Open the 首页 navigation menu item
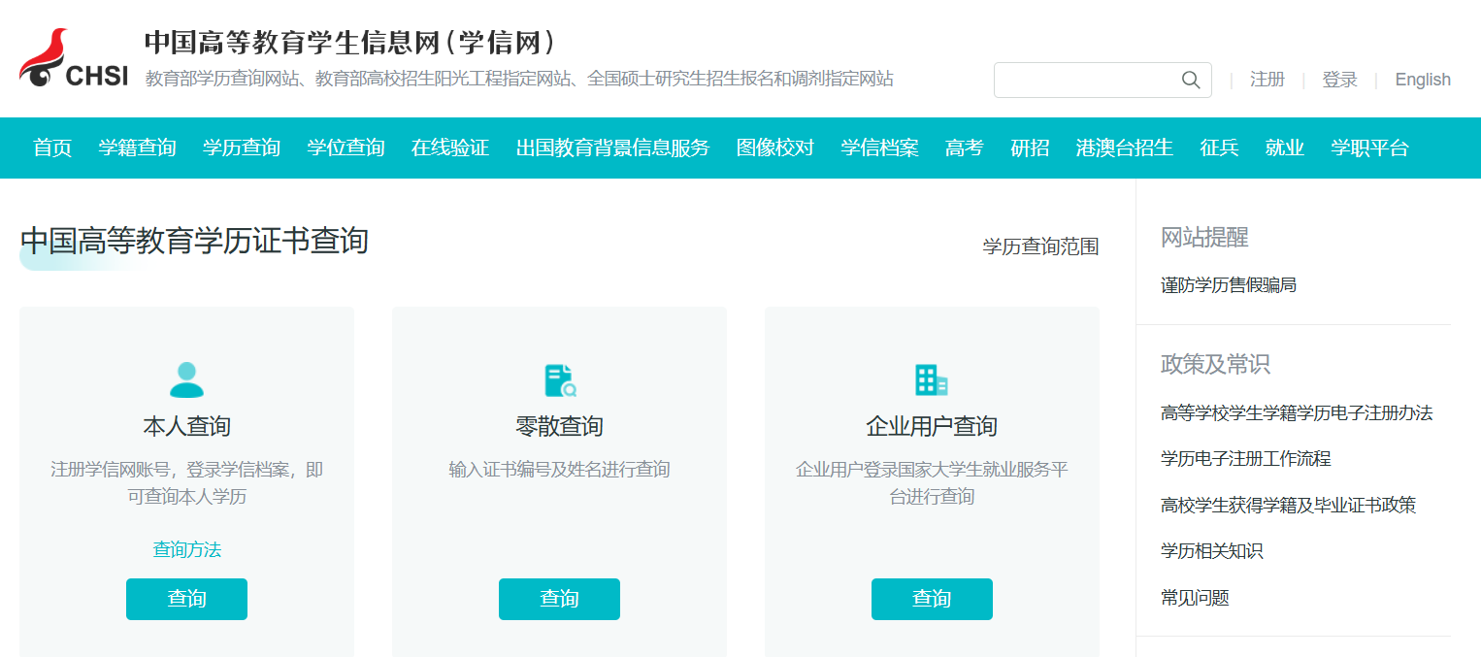Image resolution: width=1481 pixels, height=657 pixels. tap(51, 148)
